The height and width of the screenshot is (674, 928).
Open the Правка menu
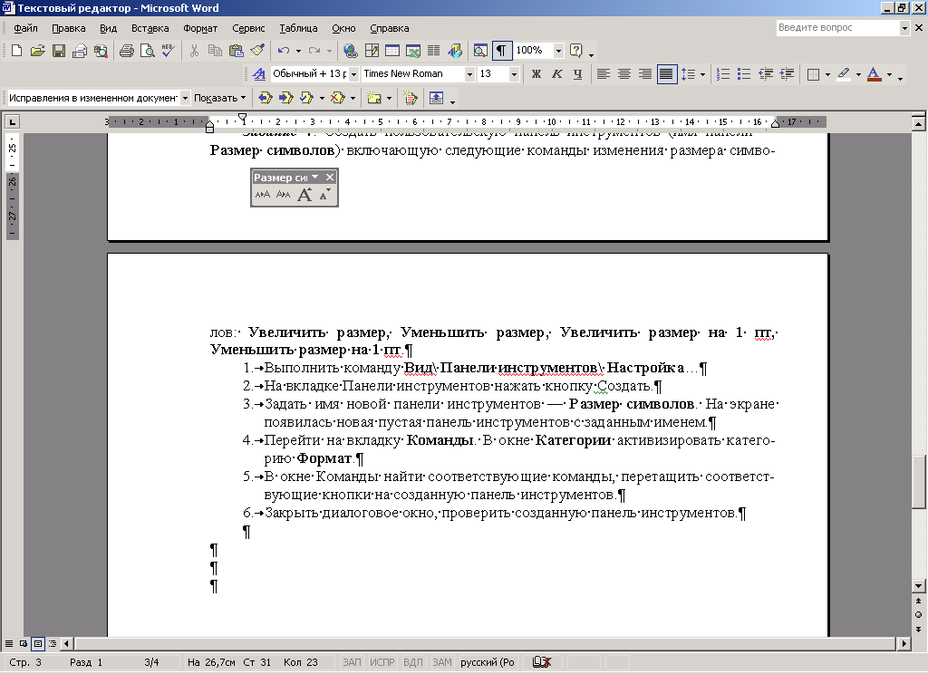pos(68,28)
